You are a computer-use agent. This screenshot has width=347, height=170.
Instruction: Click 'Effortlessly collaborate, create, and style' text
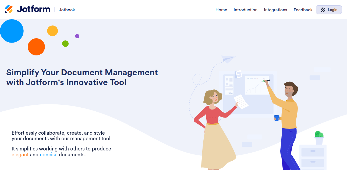tap(58, 133)
